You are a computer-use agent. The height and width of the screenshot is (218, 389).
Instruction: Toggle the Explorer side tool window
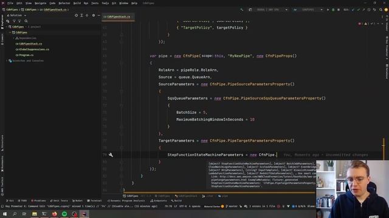[2, 22]
